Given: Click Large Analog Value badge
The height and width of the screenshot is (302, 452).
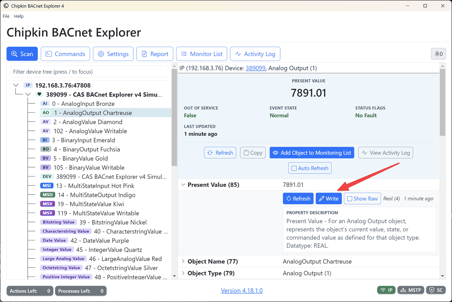Looking at the screenshot, I should [x=63, y=259].
